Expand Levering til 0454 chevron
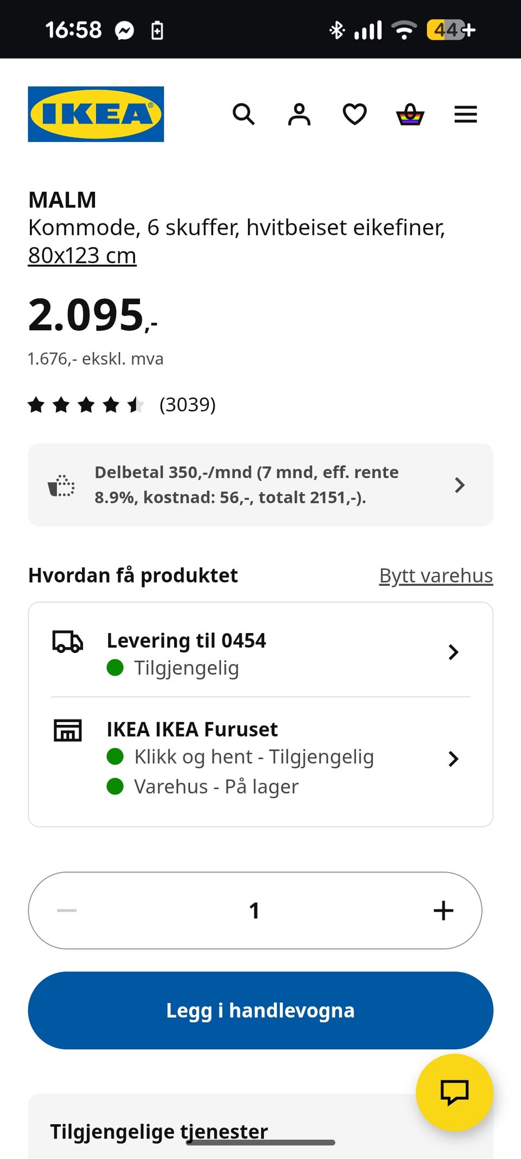Image resolution: width=521 pixels, height=1159 pixels. (x=453, y=652)
